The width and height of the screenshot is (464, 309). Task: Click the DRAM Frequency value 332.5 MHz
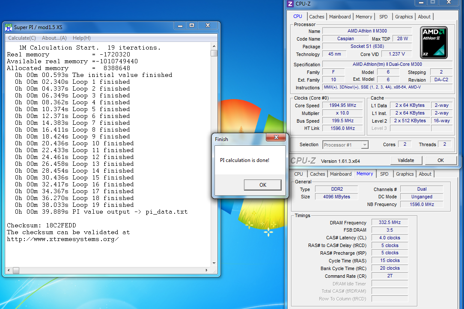tap(390, 222)
